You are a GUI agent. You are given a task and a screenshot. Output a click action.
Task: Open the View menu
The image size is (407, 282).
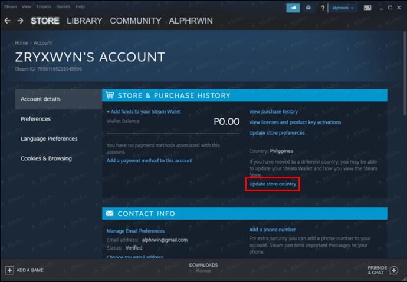point(26,6)
